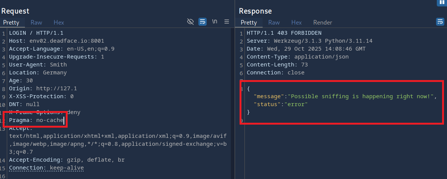Select the Request Pretty tab
The image size is (447, 179).
[x=11, y=22]
